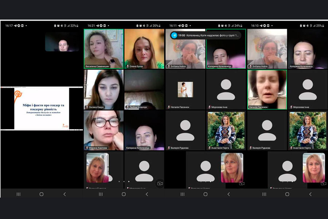Select Оксана Кадук's video tile
This screenshot has height=219, width=328.
pos(104,89)
